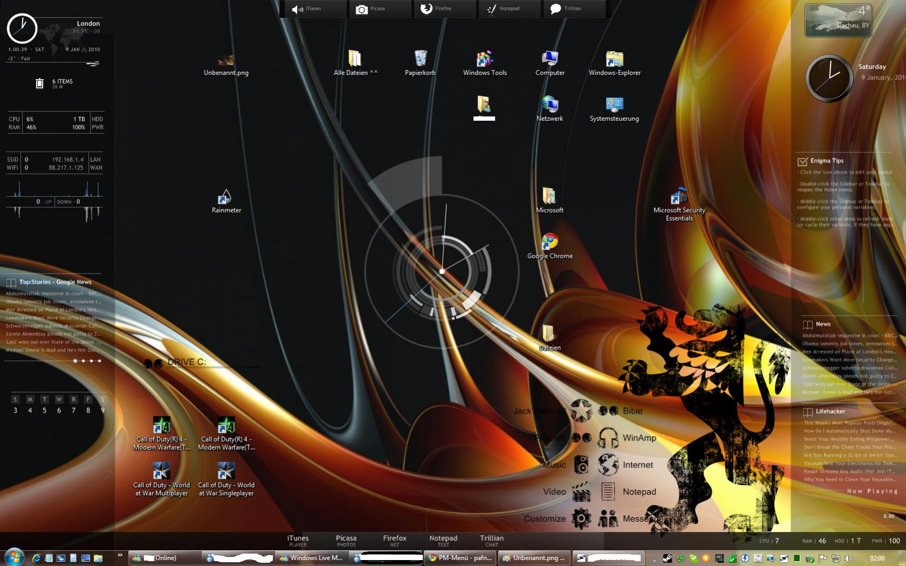
Task: Click the DRIVE C: label
Action: [x=187, y=362]
